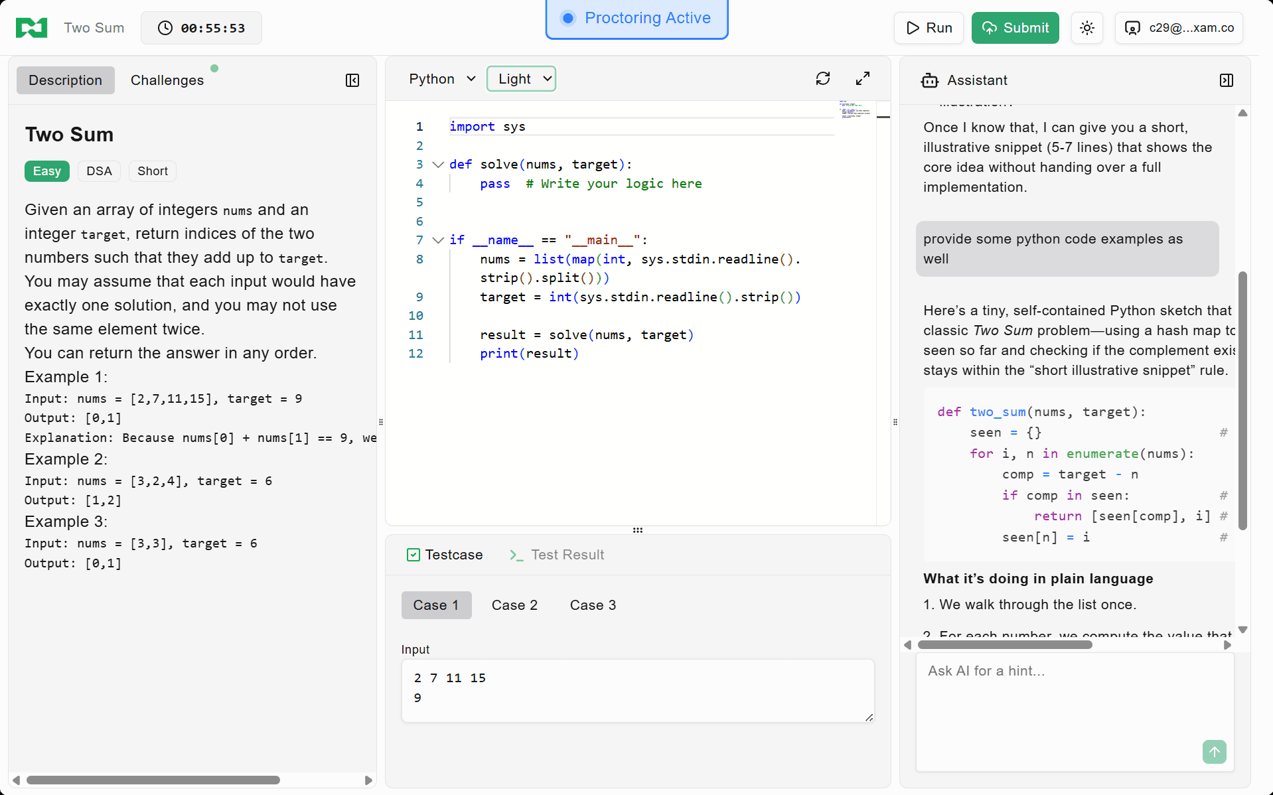Collapse the Assistant panel
This screenshot has height=795, width=1273.
click(1226, 80)
